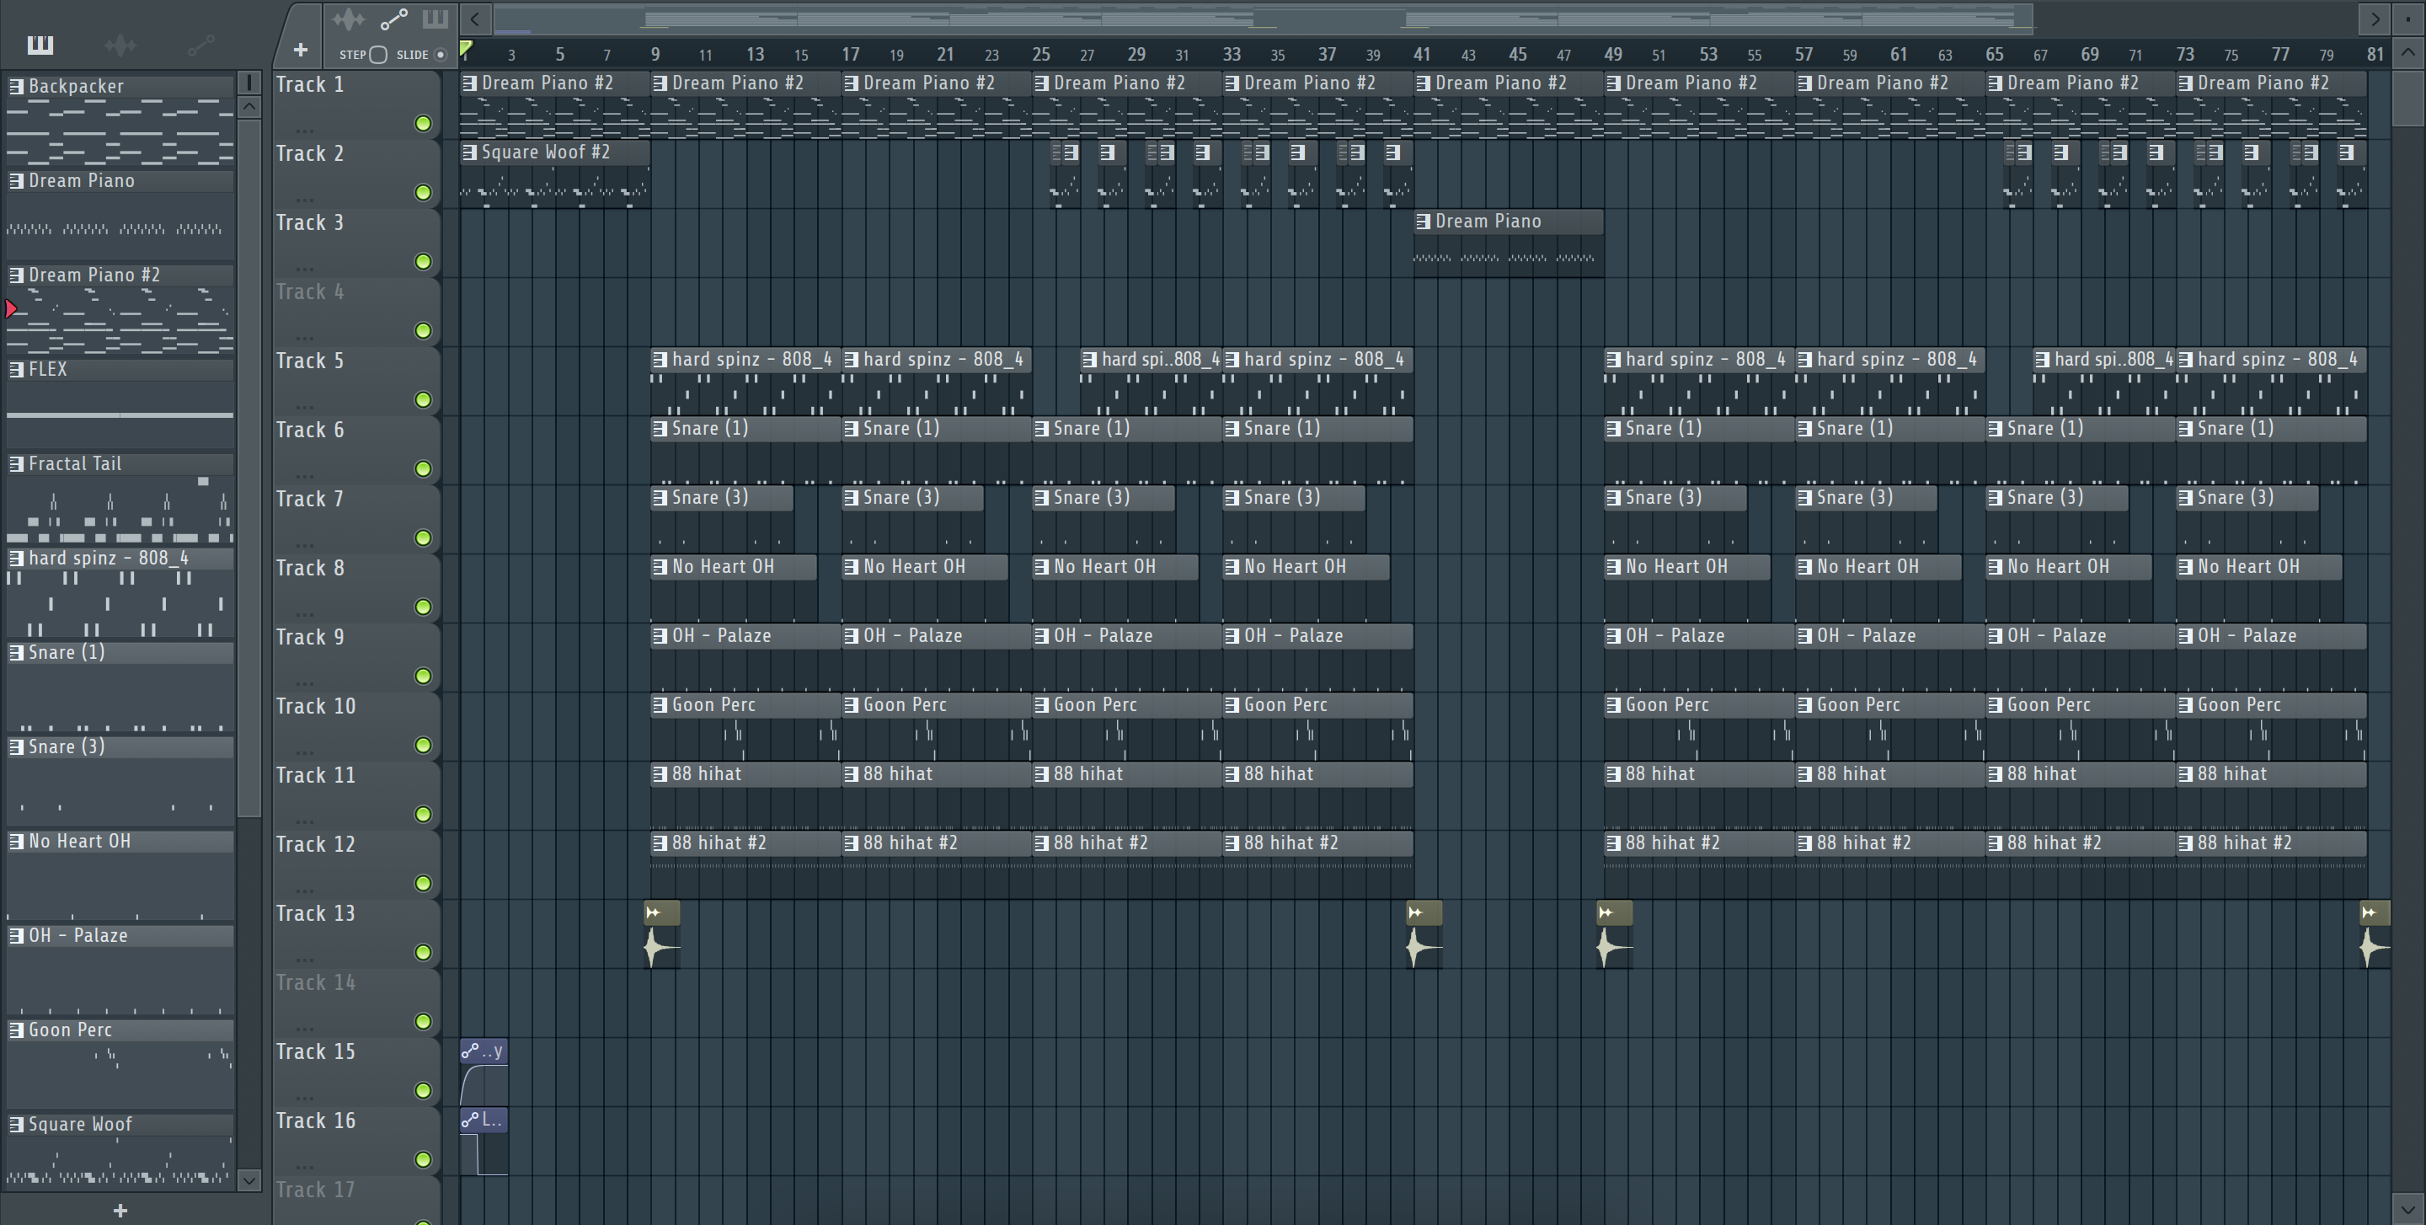2426x1225 pixels.
Task: Click the Goon Perc pattern icon in picker
Action: 16,1030
